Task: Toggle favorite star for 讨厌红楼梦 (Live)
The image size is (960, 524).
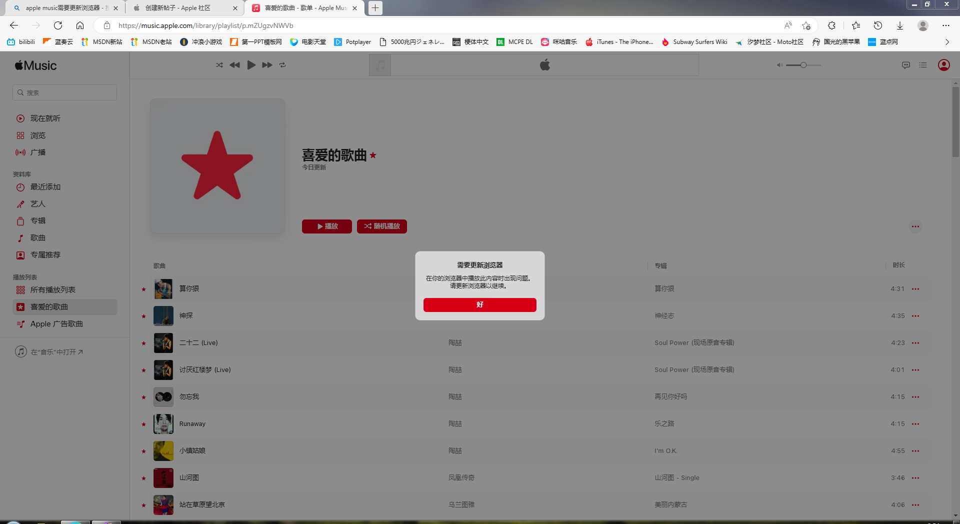Action: point(144,370)
